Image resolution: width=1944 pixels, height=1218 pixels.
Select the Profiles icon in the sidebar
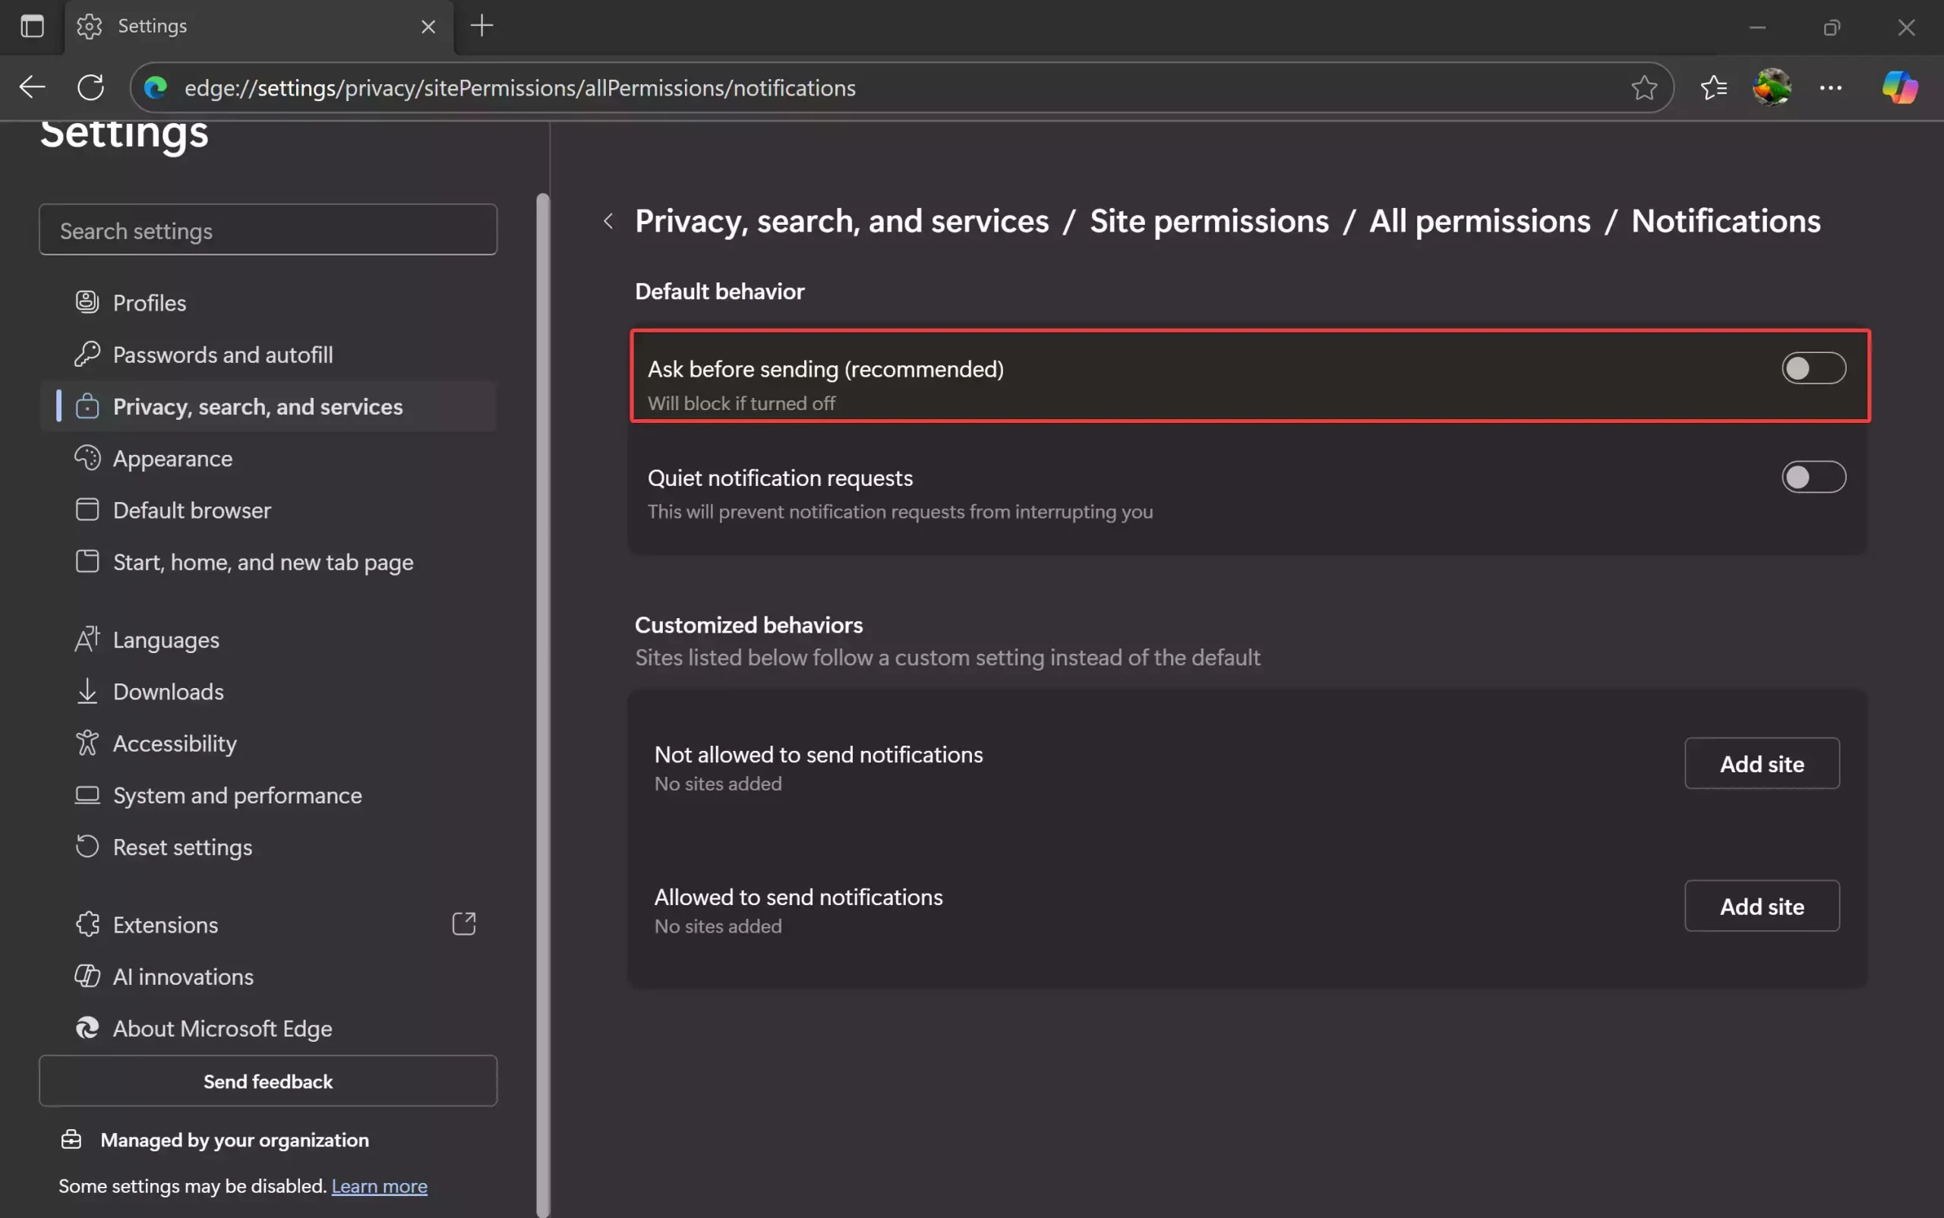(87, 301)
